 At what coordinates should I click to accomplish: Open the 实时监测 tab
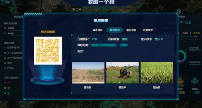(x=131, y=30)
